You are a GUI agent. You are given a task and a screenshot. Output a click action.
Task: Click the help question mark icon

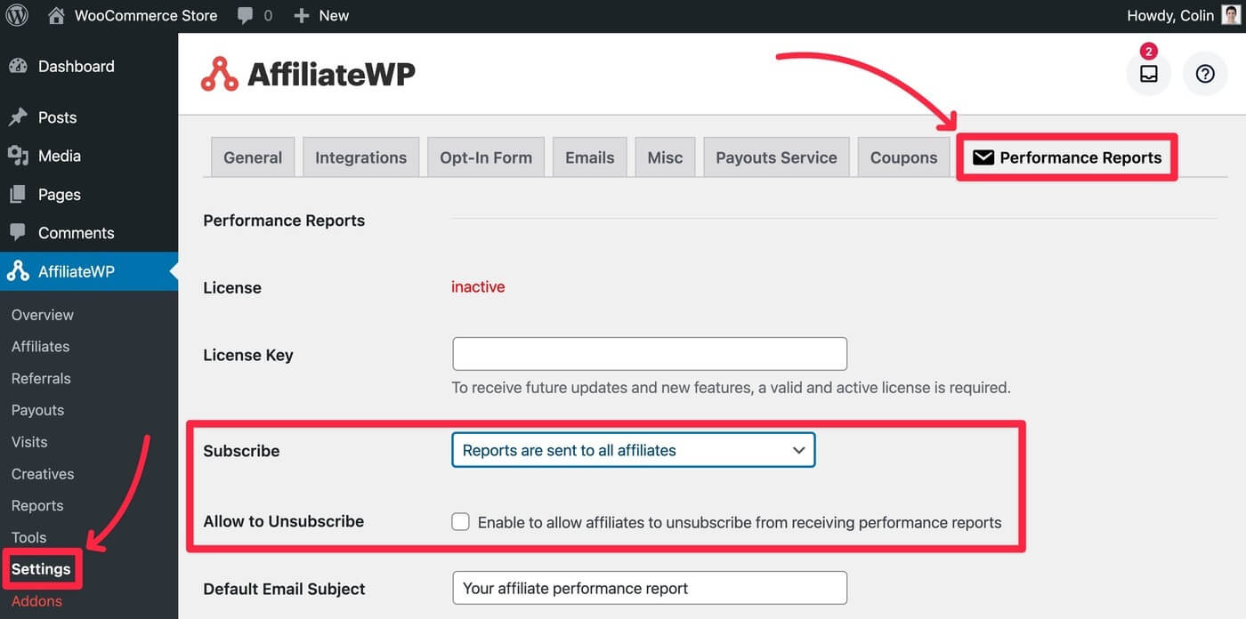point(1205,74)
